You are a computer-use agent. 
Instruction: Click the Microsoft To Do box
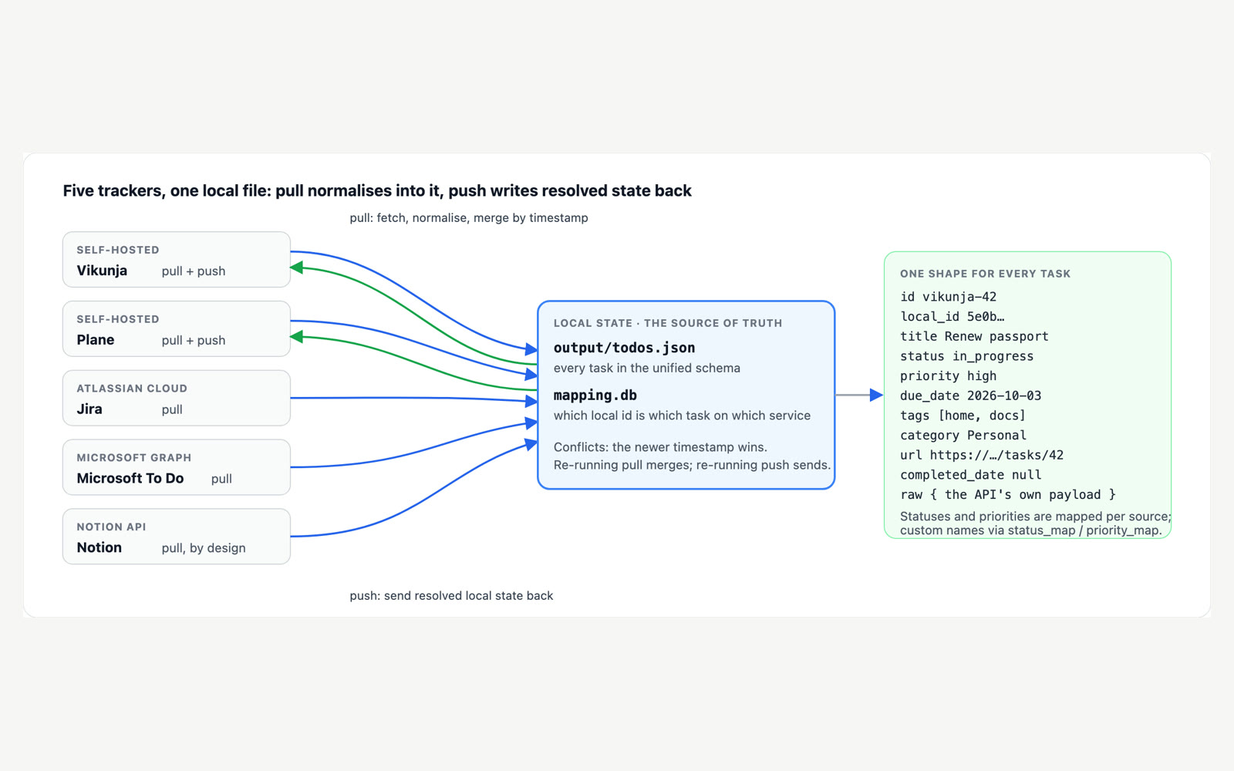pyautogui.click(x=177, y=467)
